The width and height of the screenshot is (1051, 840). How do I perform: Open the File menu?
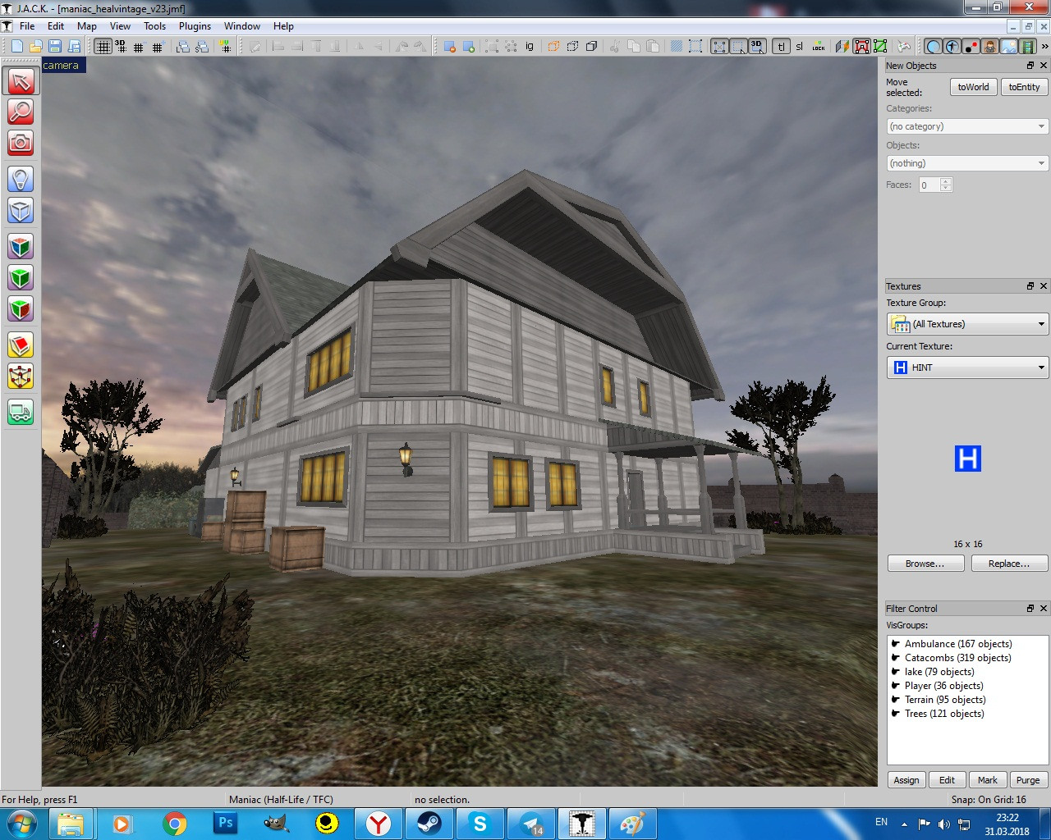pos(27,26)
